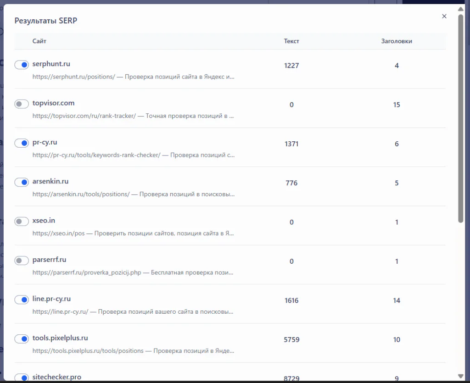Click the arsenkin.ru/tools/positions URL line
This screenshot has width=470, height=383.
click(134, 194)
